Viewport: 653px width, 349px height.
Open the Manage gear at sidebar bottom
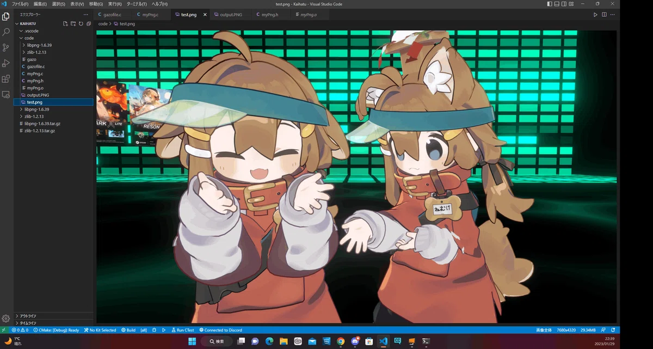point(6,319)
